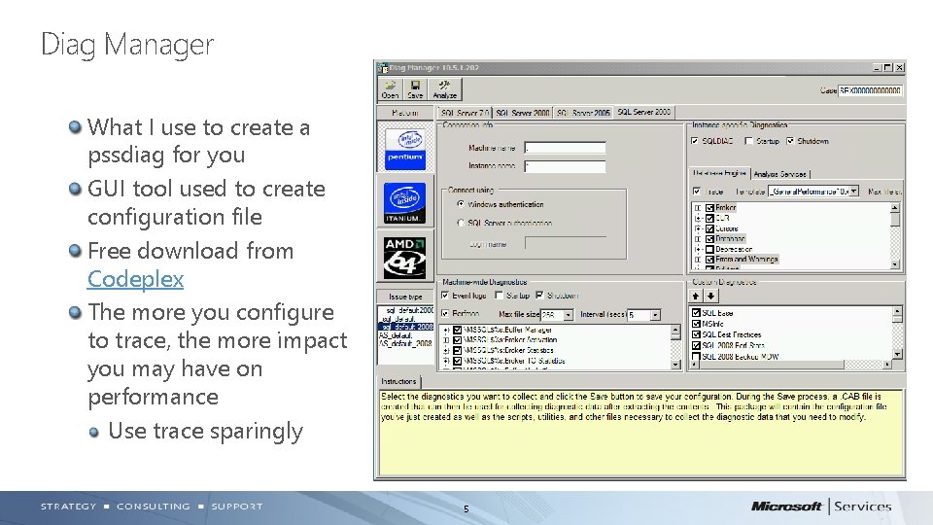Expand the Broker Activation perfmon node

pyautogui.click(x=446, y=340)
